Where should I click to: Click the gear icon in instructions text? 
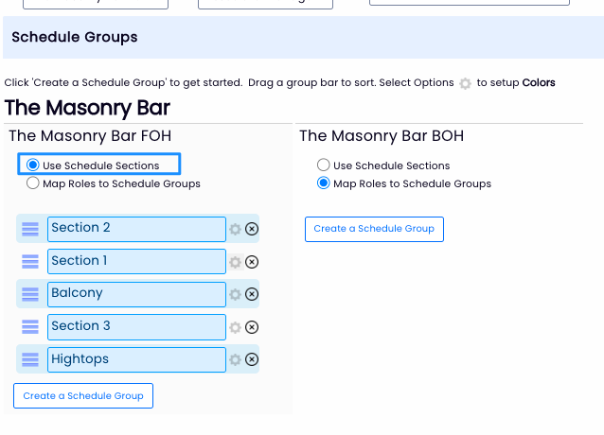click(466, 83)
